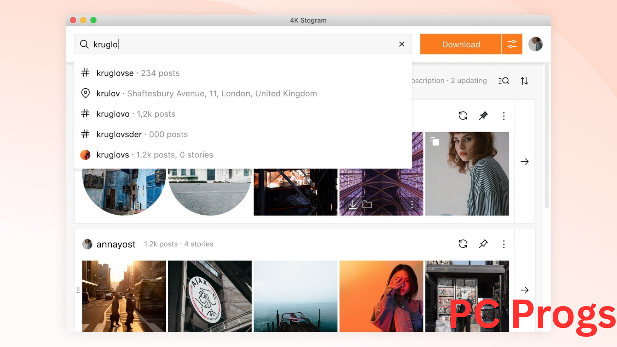Open the misty sea boat thumbnail
Viewport: 617px width, 347px height.
tap(295, 296)
